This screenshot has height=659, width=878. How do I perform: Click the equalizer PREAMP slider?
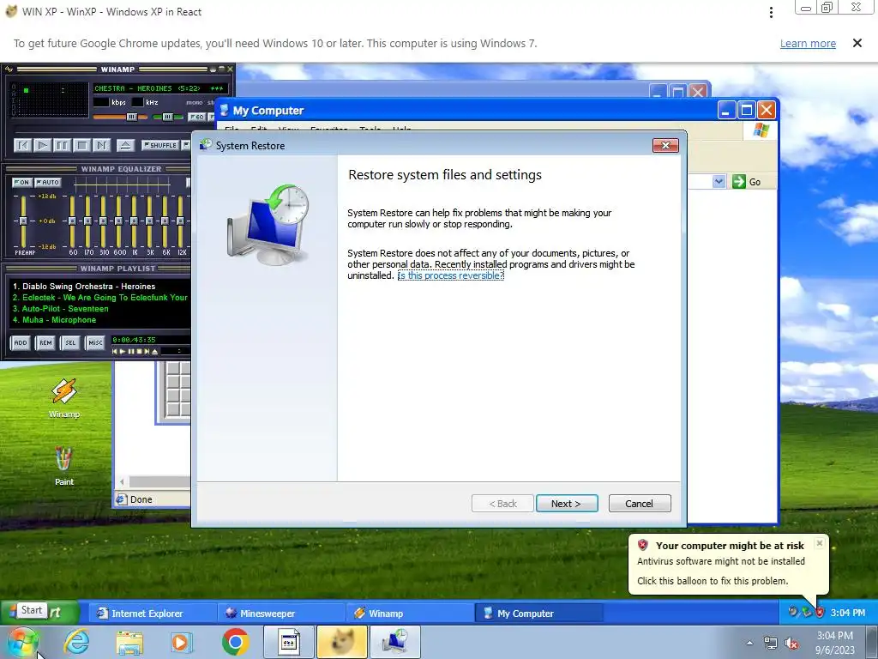(x=23, y=221)
